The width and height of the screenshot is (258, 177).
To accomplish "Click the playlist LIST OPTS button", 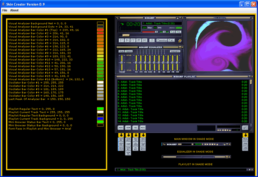I will coord(245,128).
